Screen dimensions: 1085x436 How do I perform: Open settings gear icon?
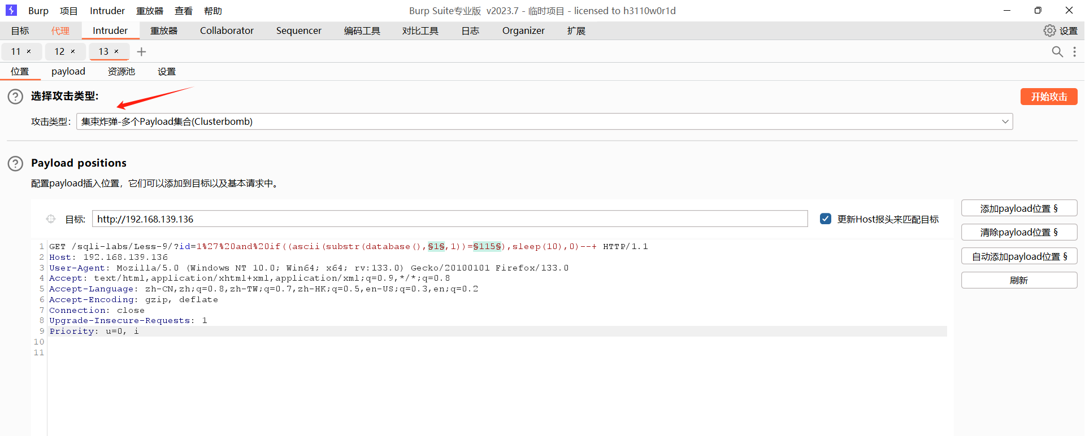pos(1049,30)
